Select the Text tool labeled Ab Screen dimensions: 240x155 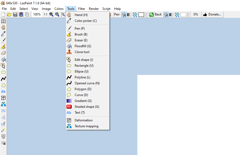click(x=3, y=92)
